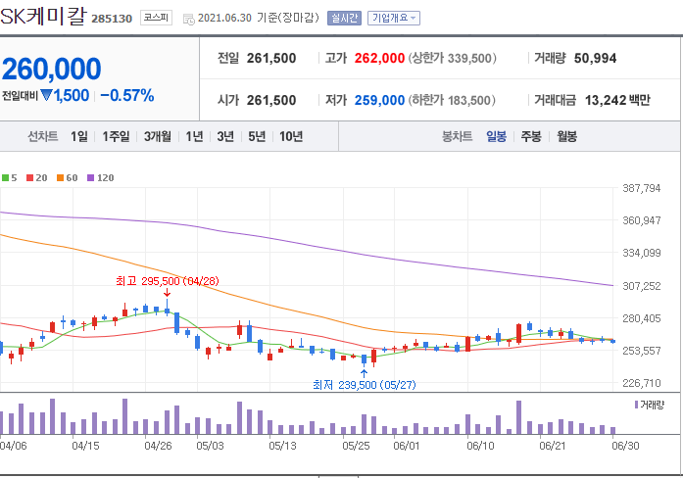Select the 10년 line chart period
The height and width of the screenshot is (478, 683).
(291, 137)
